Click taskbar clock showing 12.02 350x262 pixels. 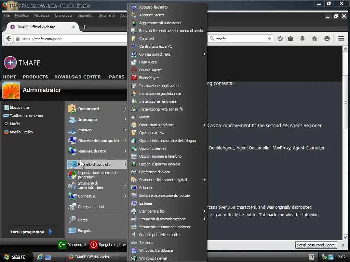tap(341, 257)
